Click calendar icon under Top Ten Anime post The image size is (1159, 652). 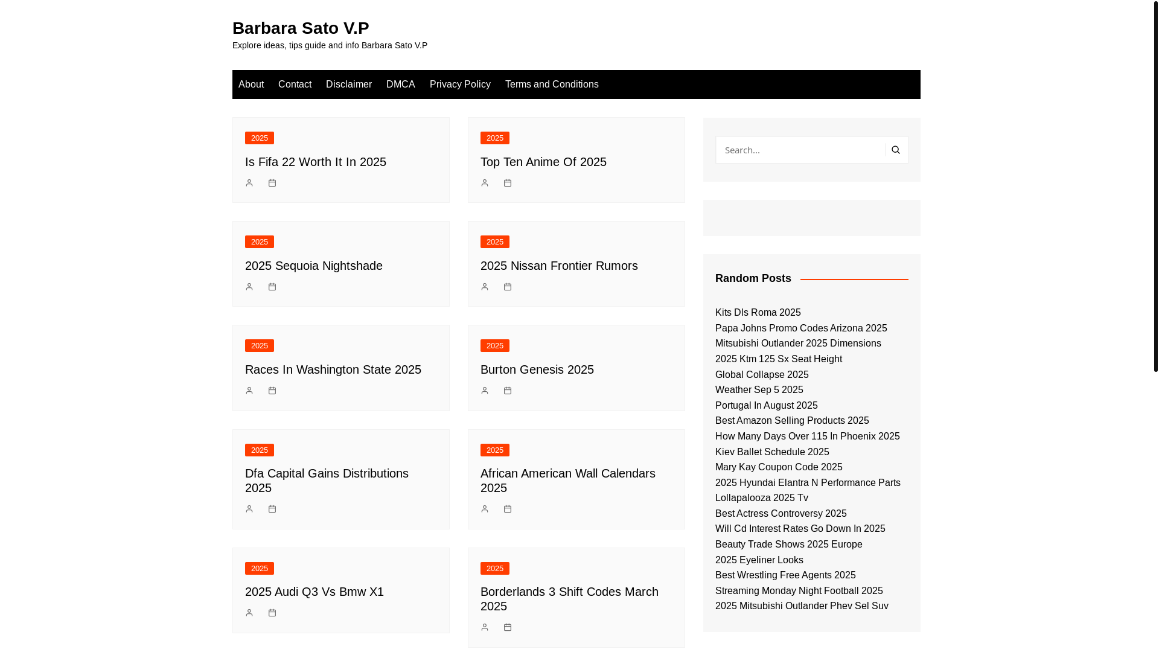[x=508, y=183]
